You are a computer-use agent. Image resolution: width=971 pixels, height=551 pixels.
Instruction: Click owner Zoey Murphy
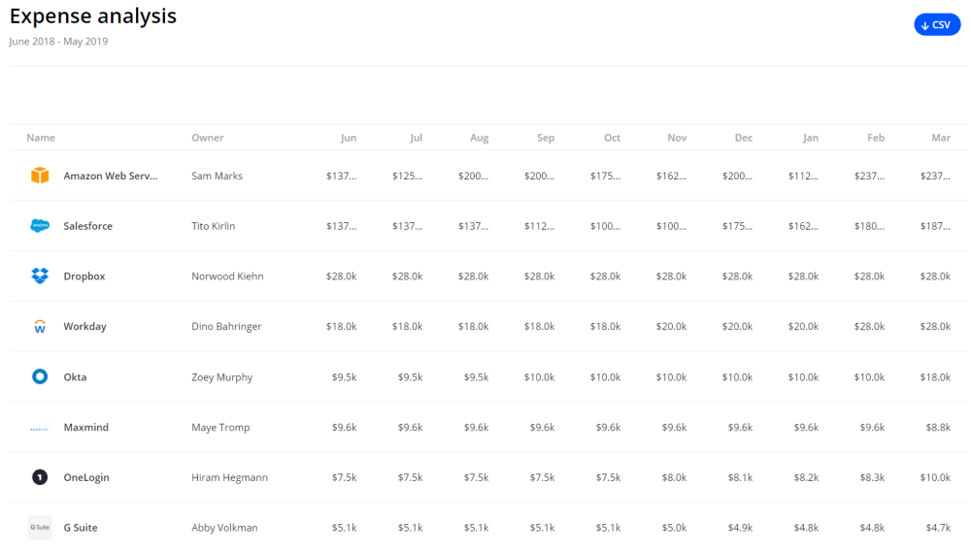pyautogui.click(x=221, y=377)
